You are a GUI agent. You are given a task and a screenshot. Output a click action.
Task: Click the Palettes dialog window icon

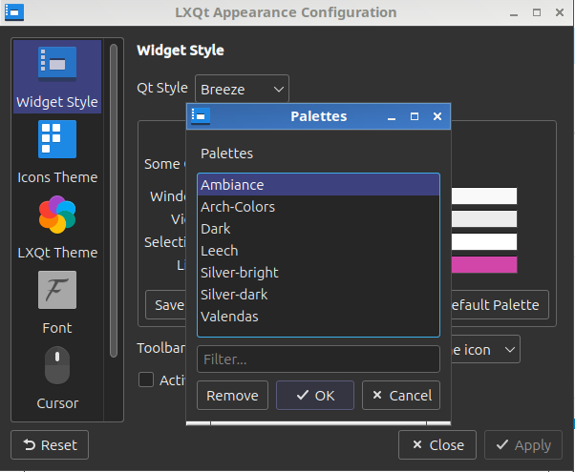tap(200, 116)
